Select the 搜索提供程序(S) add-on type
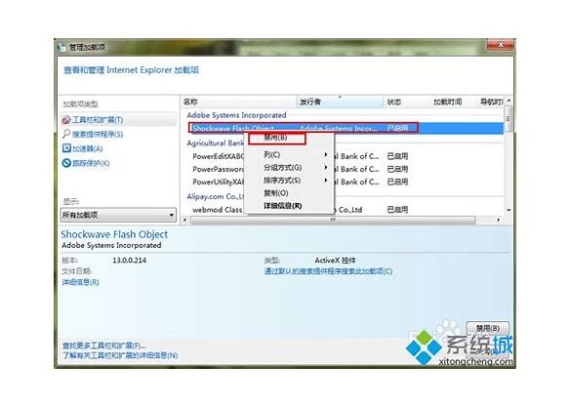This screenshot has width=570, height=408. (93, 134)
